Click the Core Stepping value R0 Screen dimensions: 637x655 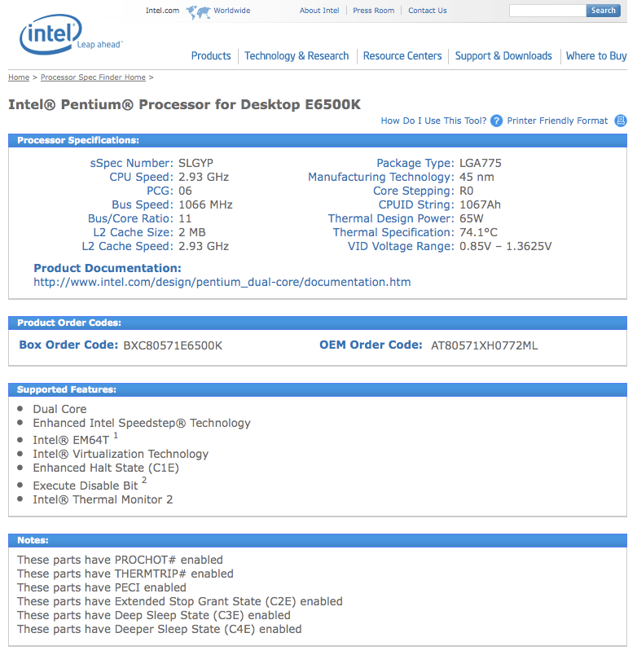tap(467, 191)
